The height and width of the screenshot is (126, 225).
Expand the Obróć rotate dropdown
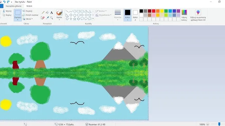tap(32, 19)
